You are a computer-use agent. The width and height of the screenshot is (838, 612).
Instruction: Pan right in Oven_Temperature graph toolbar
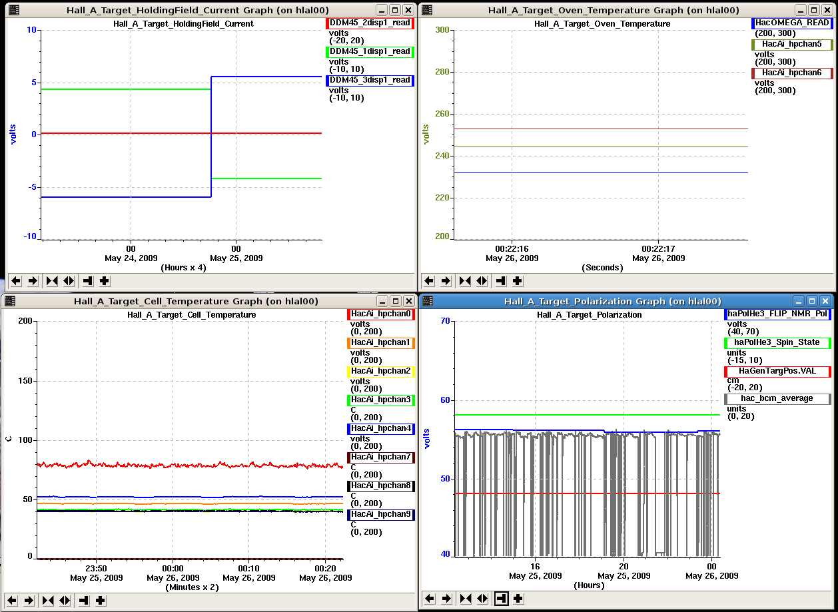(446, 281)
